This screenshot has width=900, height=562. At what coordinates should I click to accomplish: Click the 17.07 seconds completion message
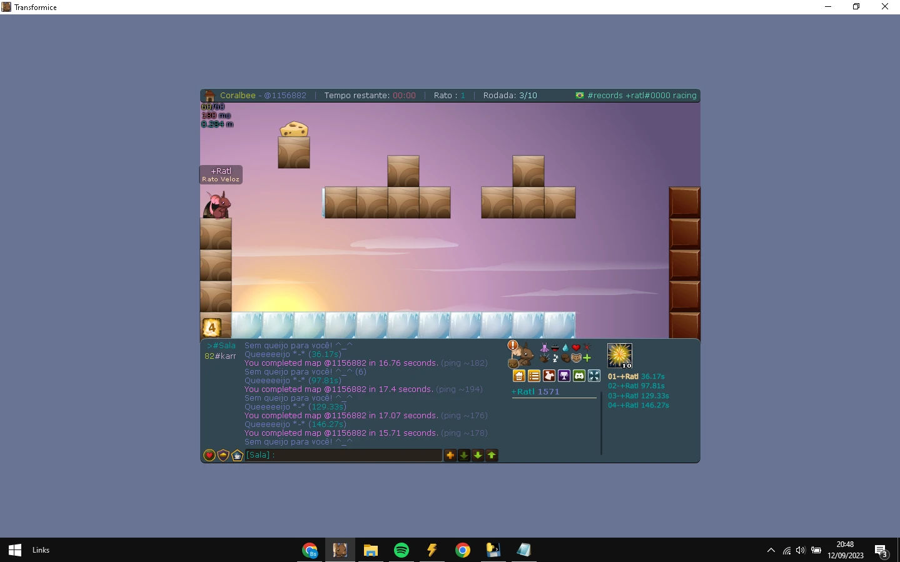(x=366, y=416)
